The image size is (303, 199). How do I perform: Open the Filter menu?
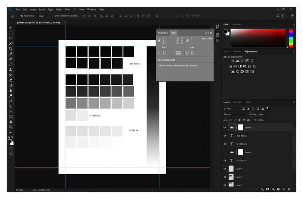[68, 9]
